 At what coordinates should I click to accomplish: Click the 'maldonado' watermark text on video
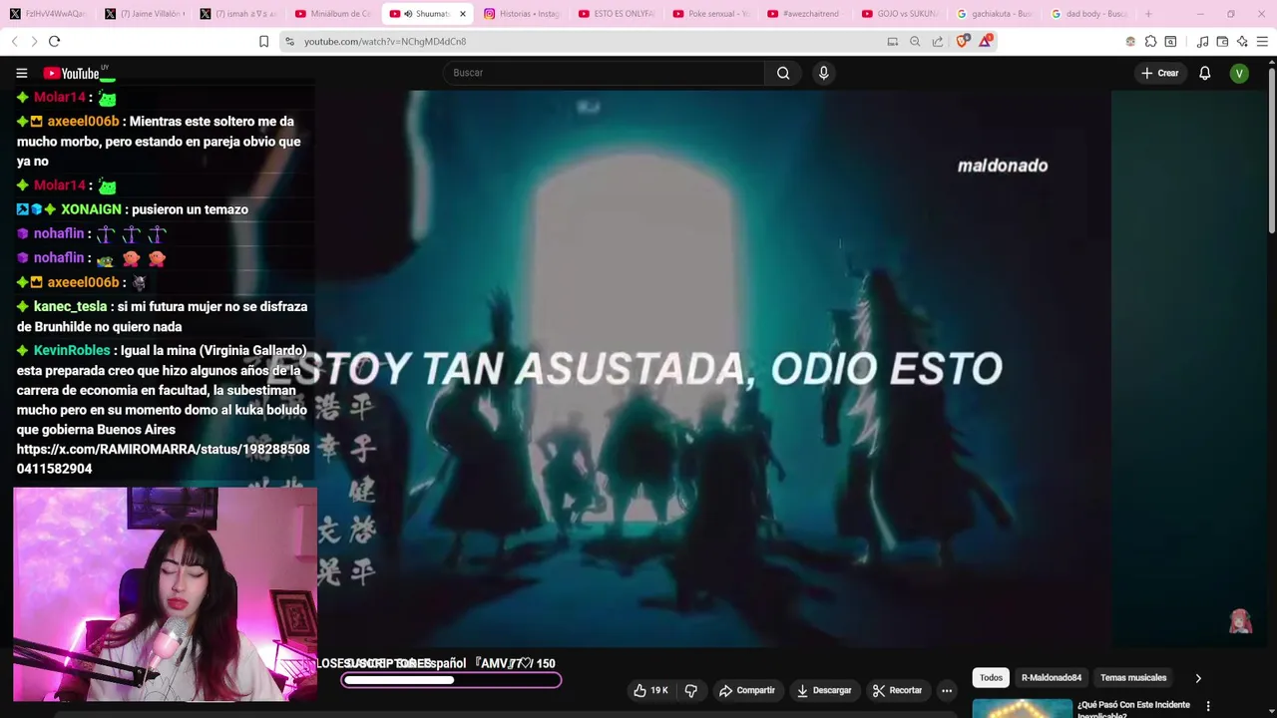point(1003,166)
